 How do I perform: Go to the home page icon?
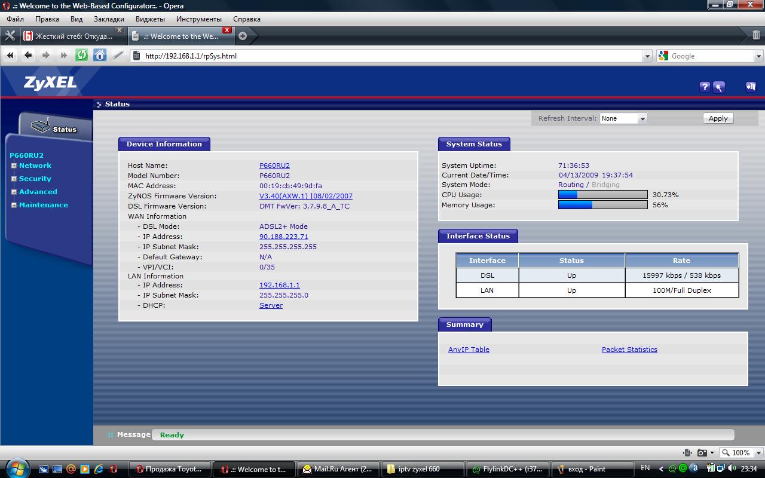[100, 56]
